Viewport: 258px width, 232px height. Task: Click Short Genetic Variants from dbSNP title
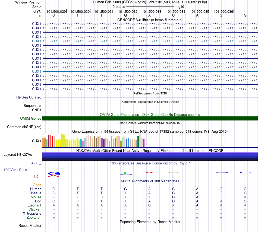click(x=150, y=123)
